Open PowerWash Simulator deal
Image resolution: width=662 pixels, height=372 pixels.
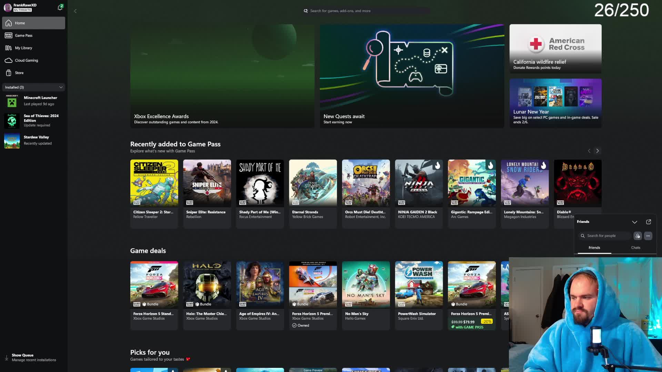pos(419,296)
